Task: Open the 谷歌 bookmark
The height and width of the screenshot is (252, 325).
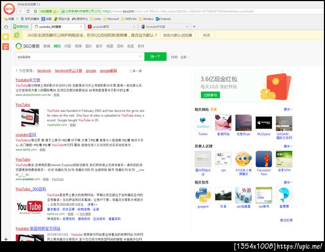Action: [x=47, y=19]
